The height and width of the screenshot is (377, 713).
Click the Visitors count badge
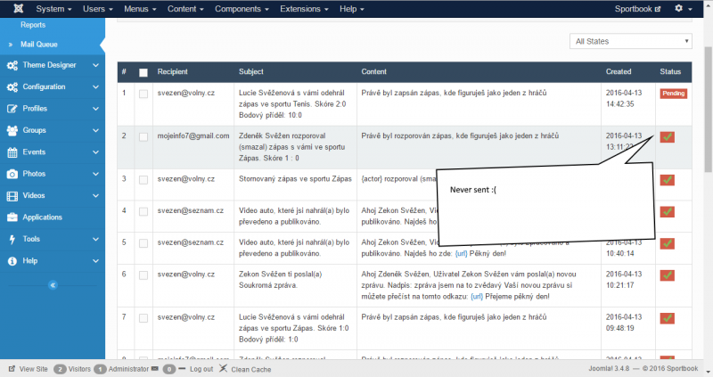click(60, 369)
